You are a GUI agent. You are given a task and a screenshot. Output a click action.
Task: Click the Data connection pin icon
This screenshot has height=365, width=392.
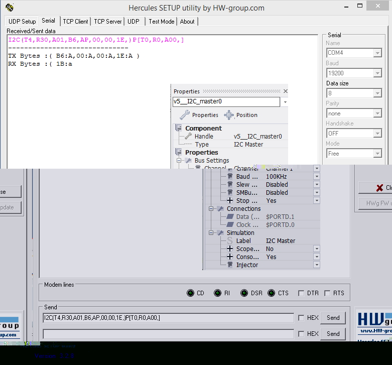(x=230, y=216)
